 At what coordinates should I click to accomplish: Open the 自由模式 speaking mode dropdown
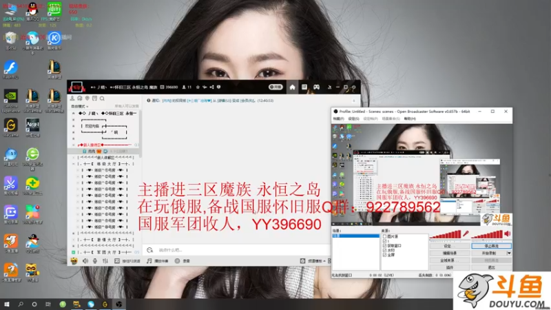point(80,106)
